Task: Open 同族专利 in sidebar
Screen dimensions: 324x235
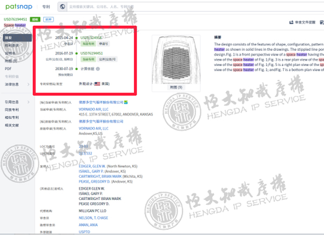Action: coord(12,110)
